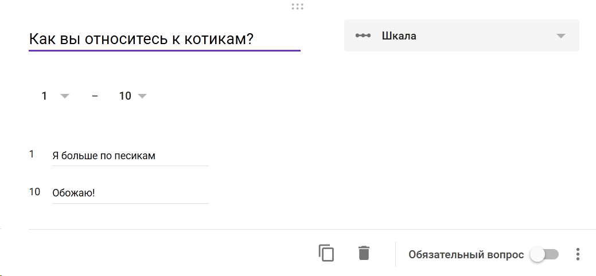The width and height of the screenshot is (596, 276).
Task: Delete the question using the trash icon
Action: (x=364, y=253)
